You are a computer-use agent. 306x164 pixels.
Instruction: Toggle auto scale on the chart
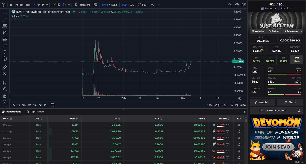point(243,105)
